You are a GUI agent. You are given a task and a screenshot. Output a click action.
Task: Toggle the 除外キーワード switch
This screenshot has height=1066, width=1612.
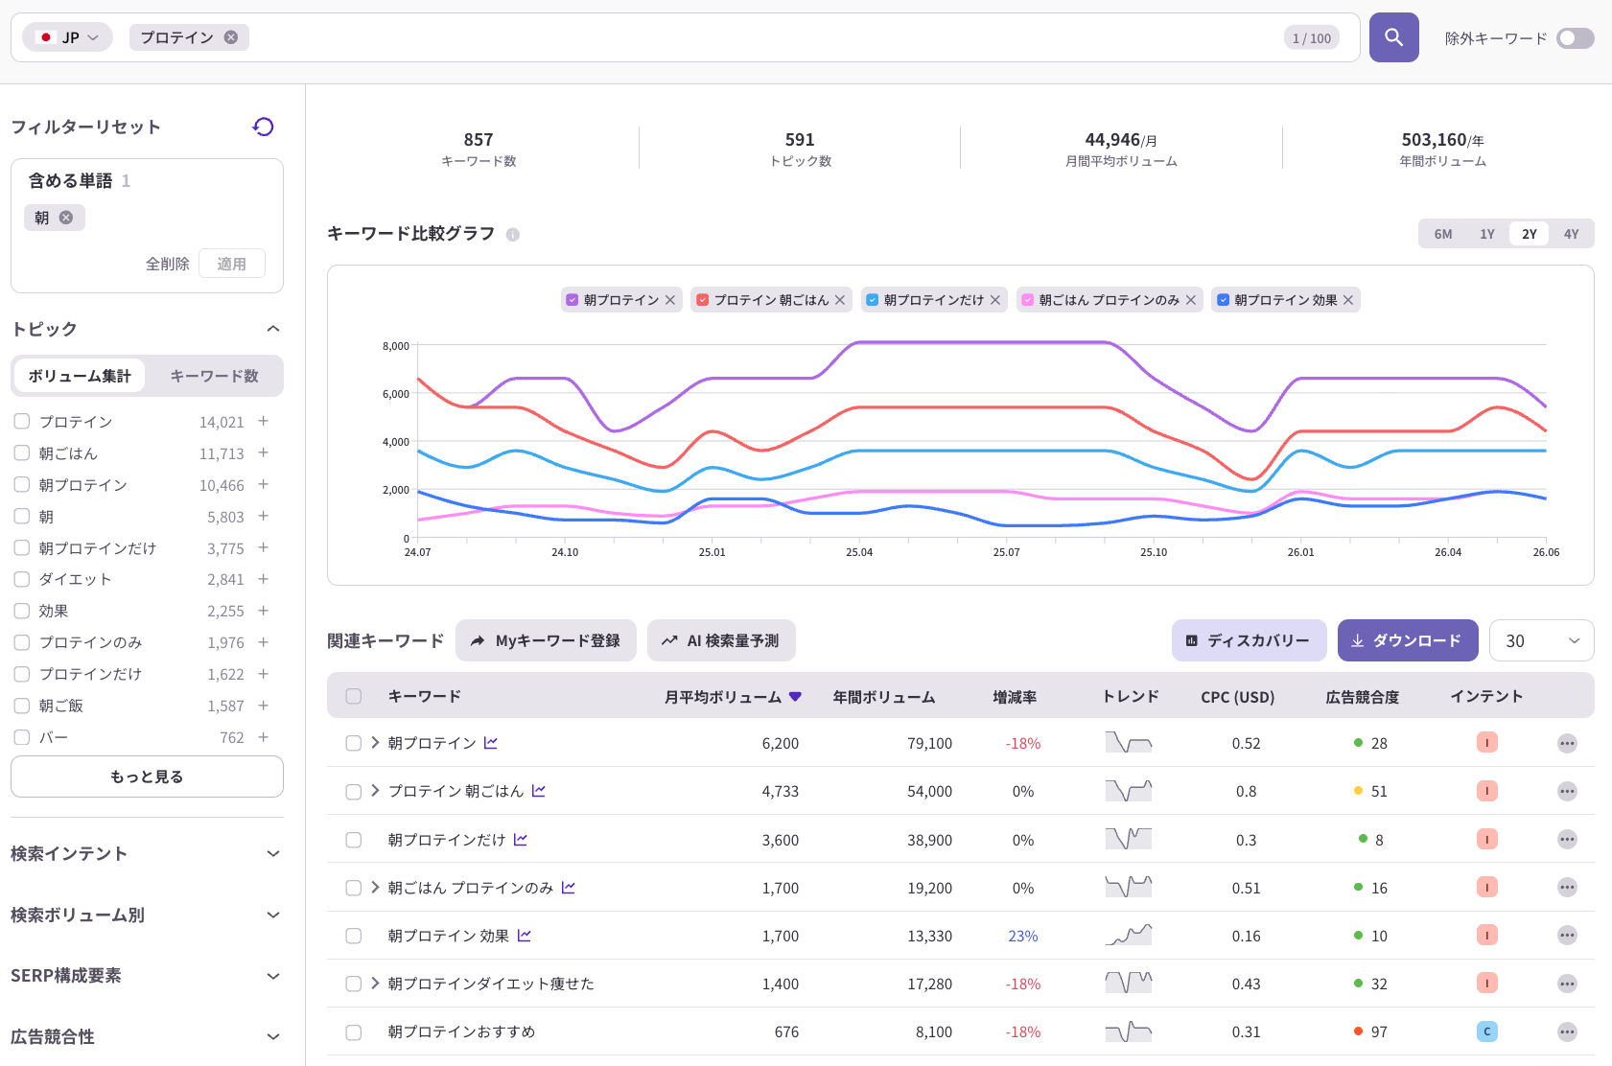tap(1576, 37)
